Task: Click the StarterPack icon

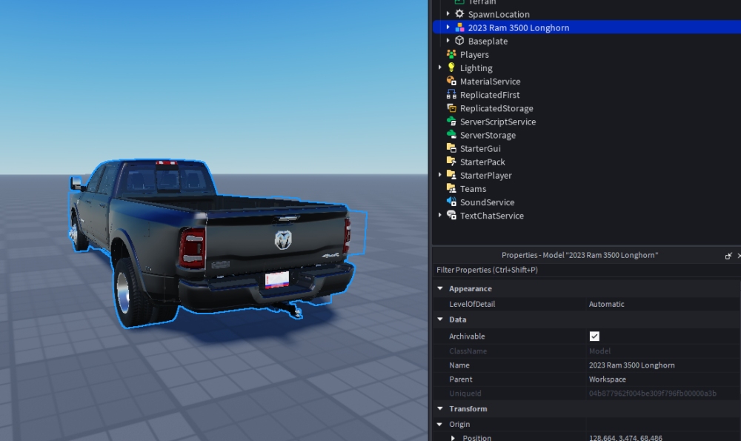Action: [451, 162]
